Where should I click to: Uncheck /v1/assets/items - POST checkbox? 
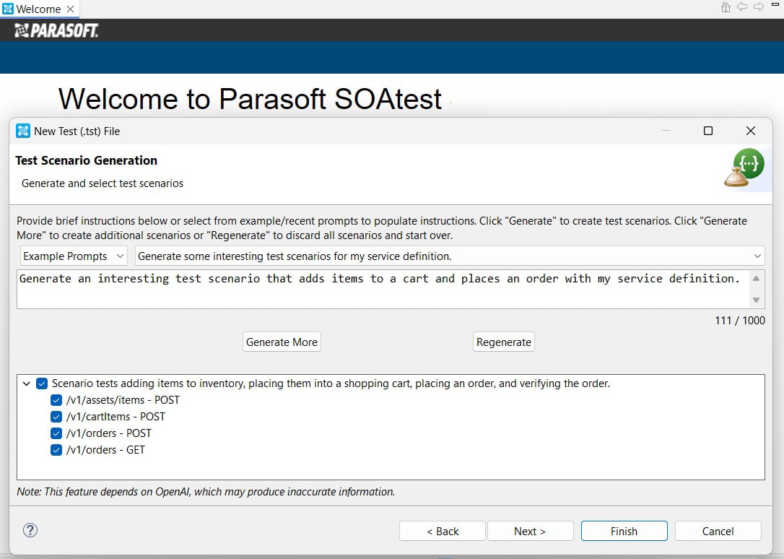point(56,400)
